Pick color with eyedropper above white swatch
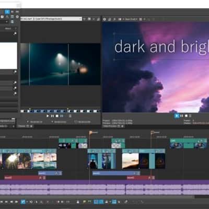 (x=15, y=34)
